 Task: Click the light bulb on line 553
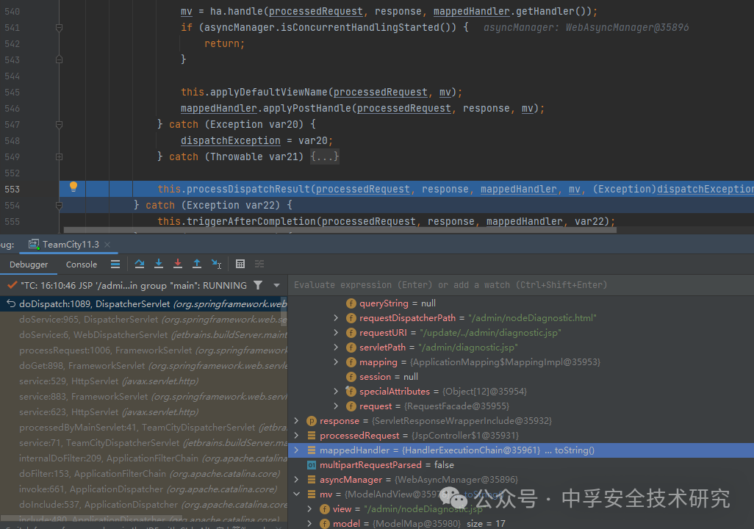pyautogui.click(x=73, y=187)
